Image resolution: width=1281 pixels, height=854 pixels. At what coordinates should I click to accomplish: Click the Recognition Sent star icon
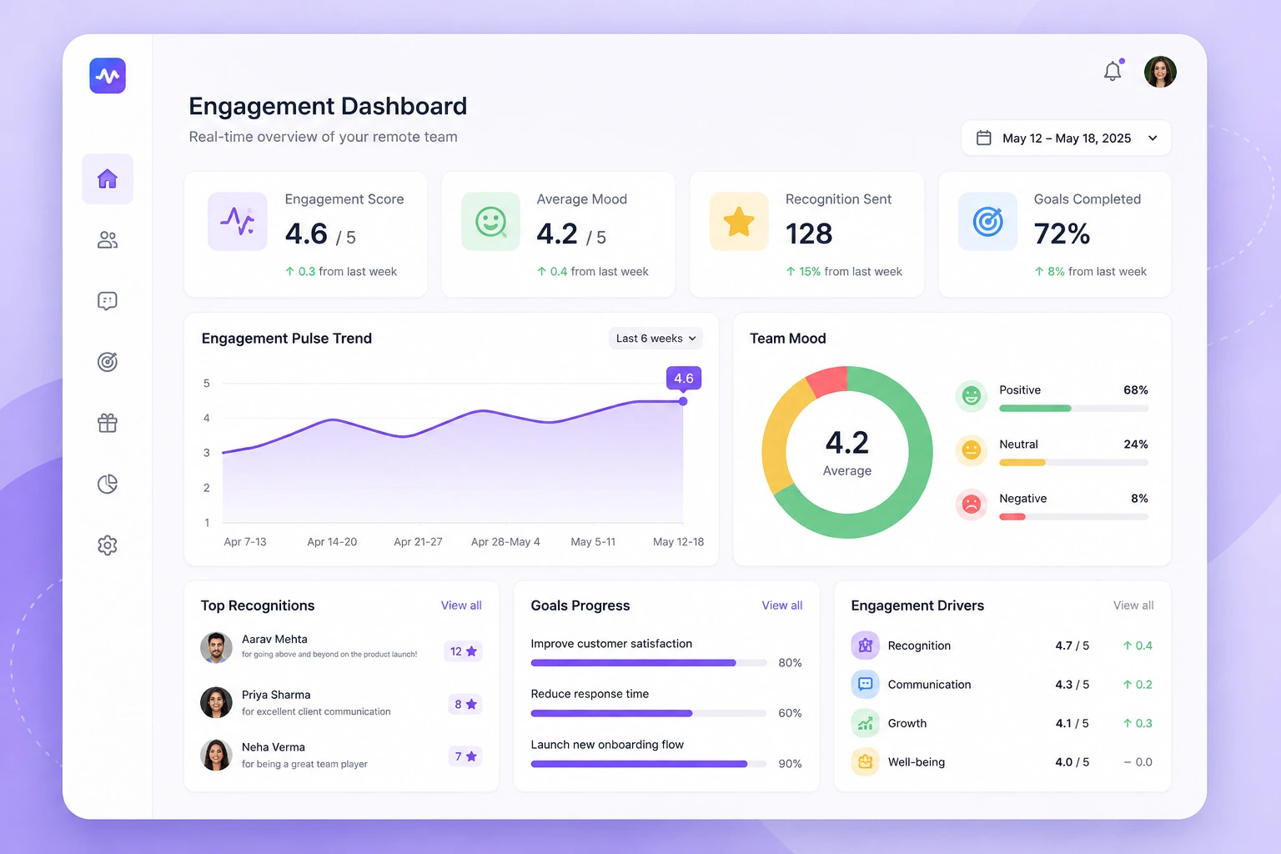(739, 221)
